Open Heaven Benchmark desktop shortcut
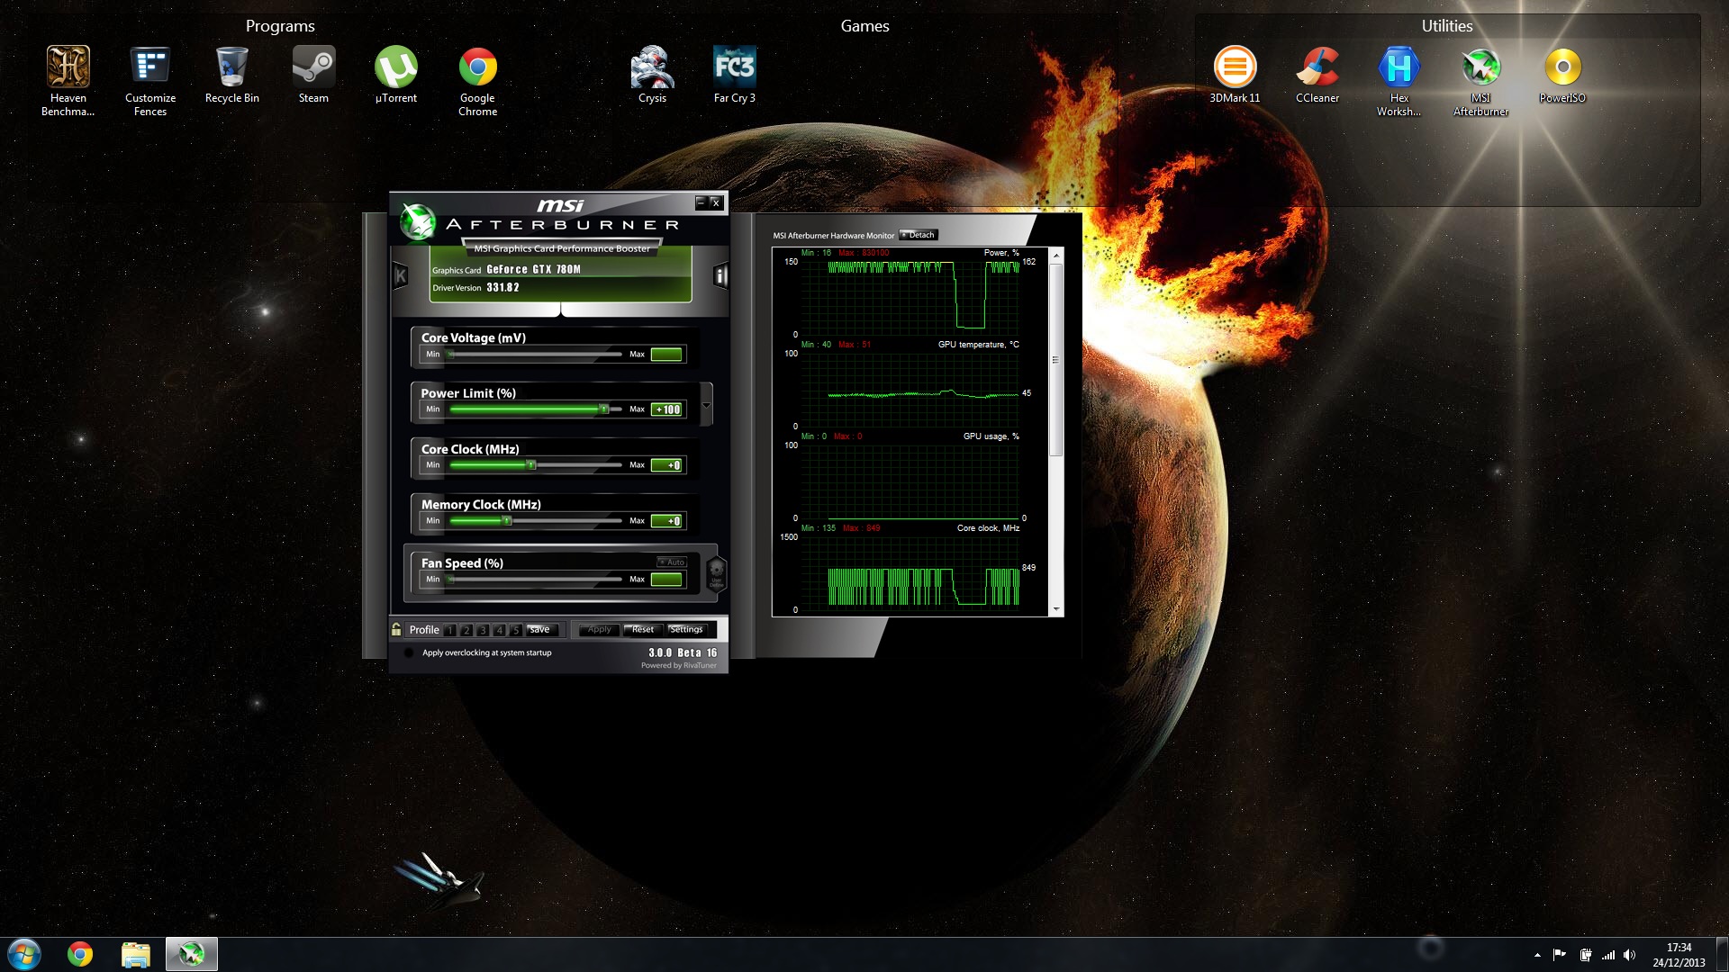The height and width of the screenshot is (972, 1729). [68, 81]
